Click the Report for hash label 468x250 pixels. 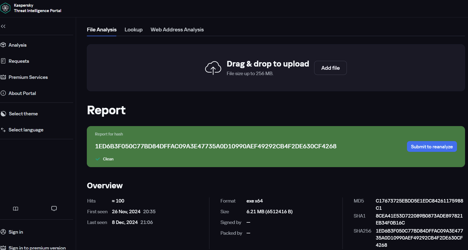(x=109, y=134)
